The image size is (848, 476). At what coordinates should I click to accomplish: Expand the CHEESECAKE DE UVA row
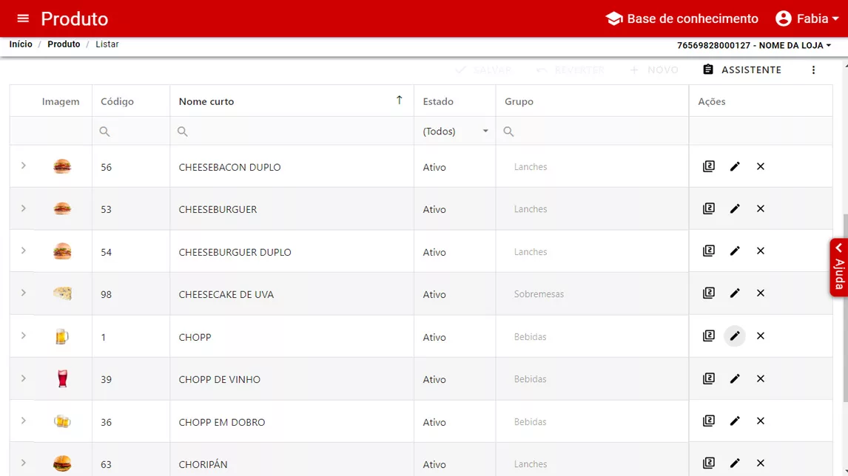coord(23,293)
